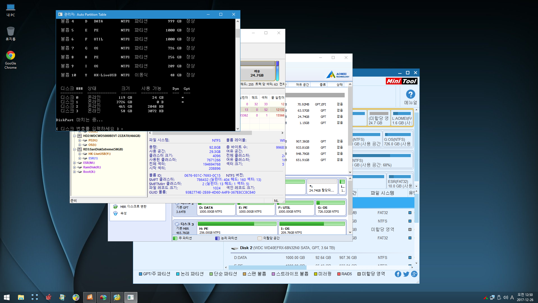Image resolution: width=538 pixels, height=303 pixels.
Task: Select E: PE partition block in AOMEI
Action: pyautogui.click(x=256, y=208)
